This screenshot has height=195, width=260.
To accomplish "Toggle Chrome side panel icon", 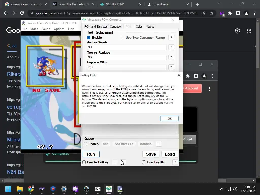I will [238, 13].
